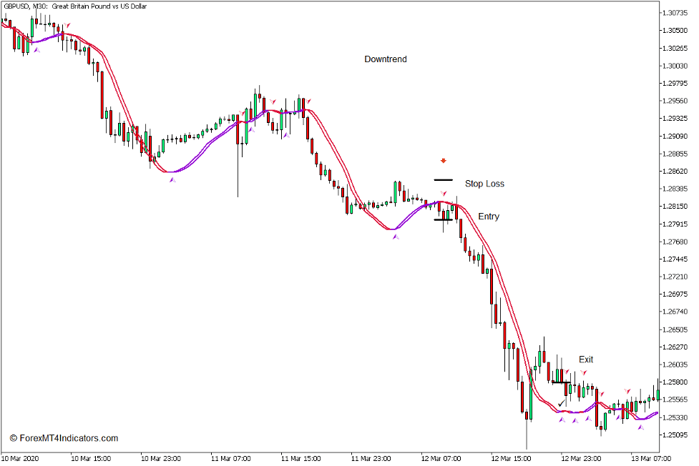Select the black Entry price line
The image size is (699, 466).
443,219
